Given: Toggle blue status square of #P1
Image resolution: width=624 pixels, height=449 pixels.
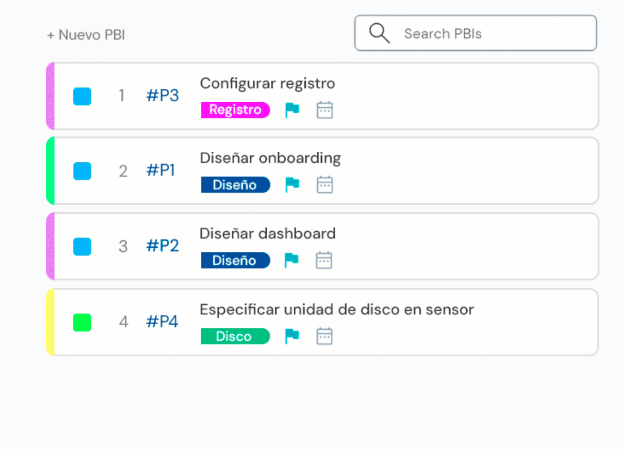Looking at the screenshot, I should 82,171.
